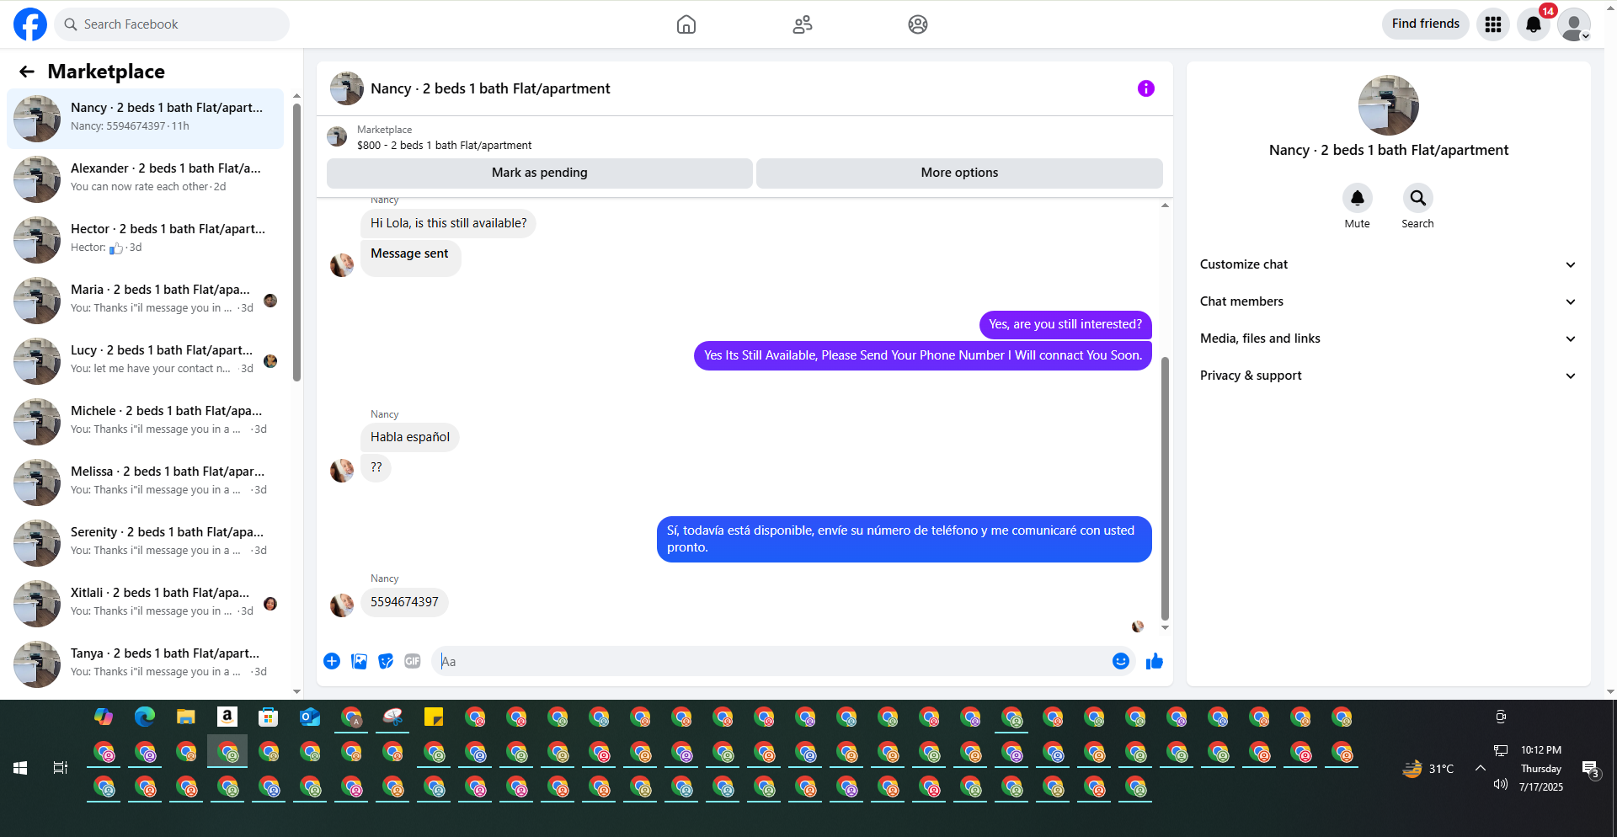Click 'Hi Lola, is this still available?' message
Image resolution: width=1617 pixels, height=837 pixels.
click(448, 223)
